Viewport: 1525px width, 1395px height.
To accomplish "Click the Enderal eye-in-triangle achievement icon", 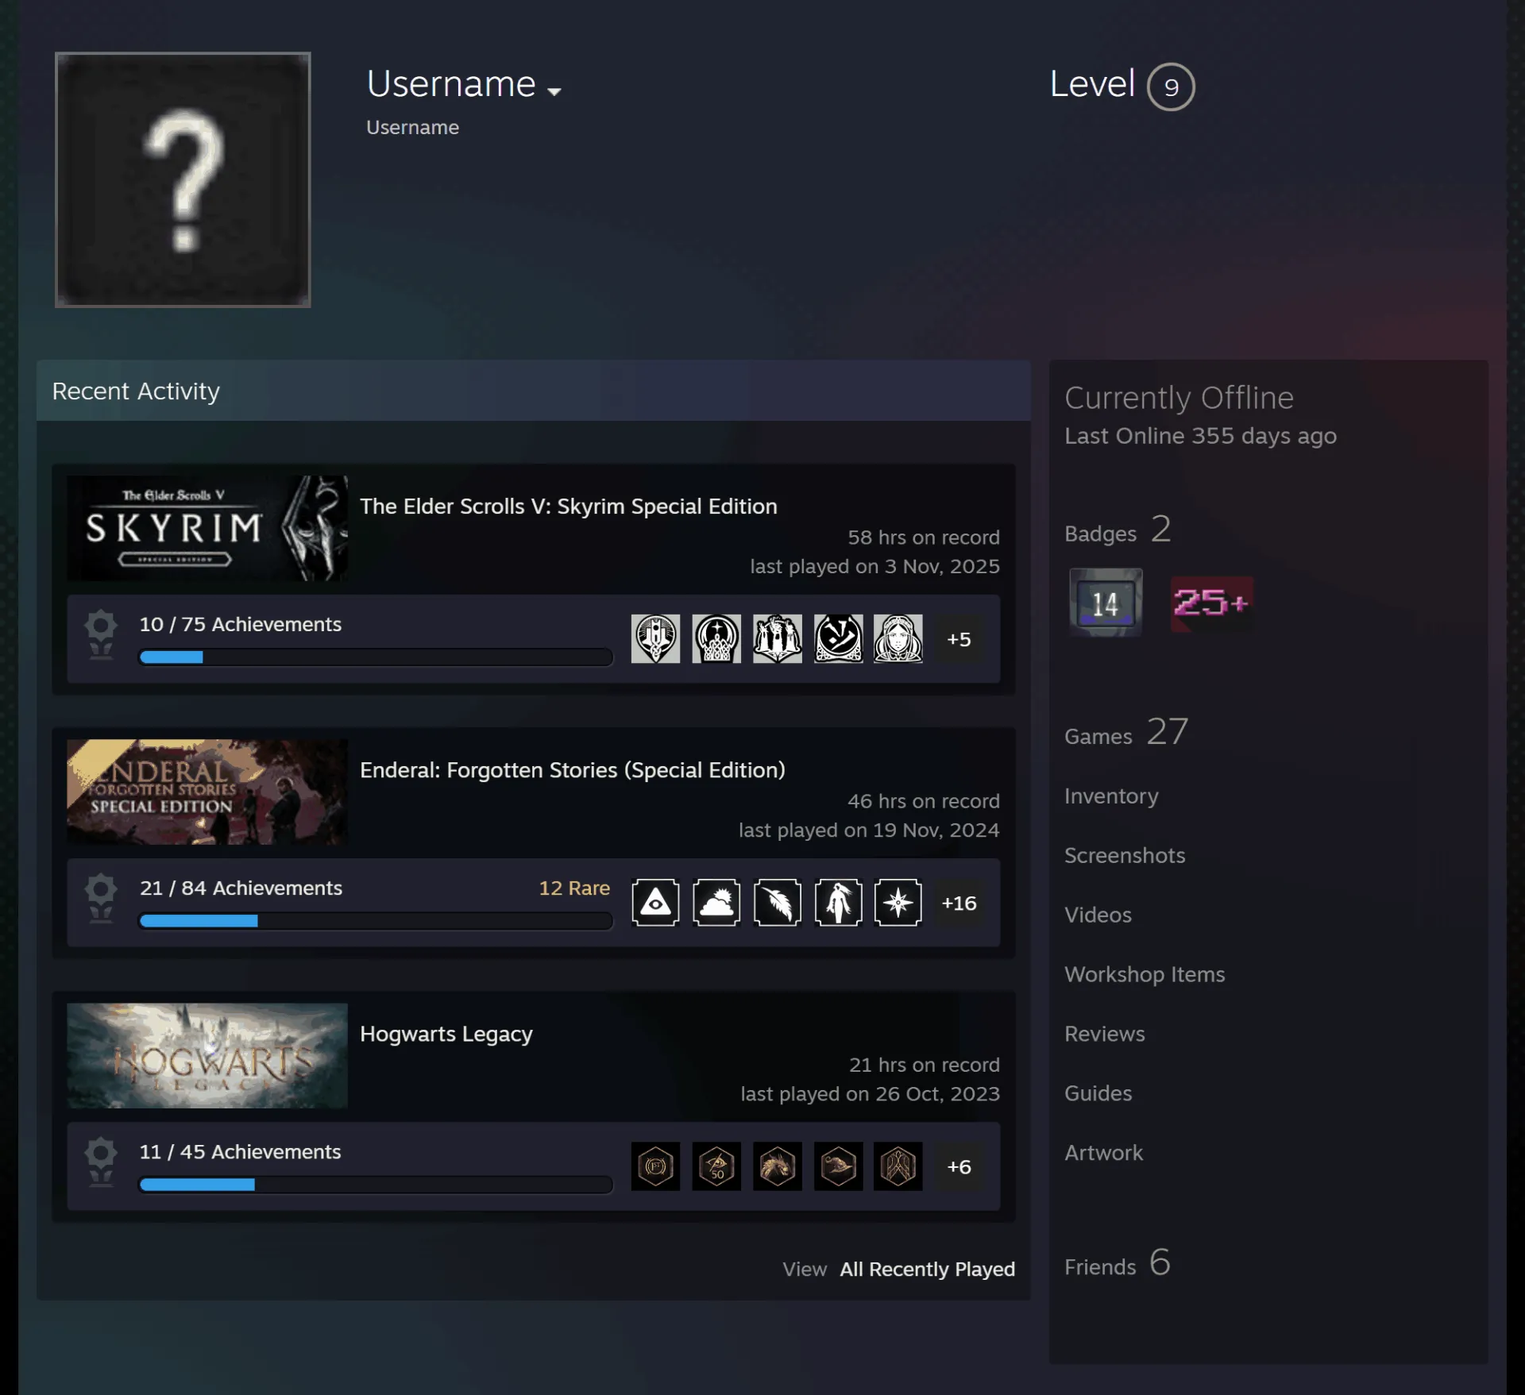I will point(655,903).
